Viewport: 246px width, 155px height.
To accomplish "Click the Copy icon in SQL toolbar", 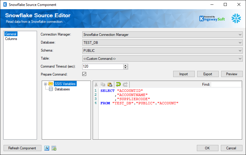I will pyautogui.click(x=103, y=84).
